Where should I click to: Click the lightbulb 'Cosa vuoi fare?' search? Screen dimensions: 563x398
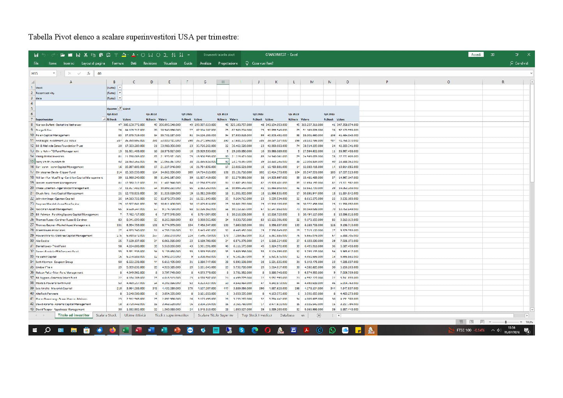click(259, 63)
